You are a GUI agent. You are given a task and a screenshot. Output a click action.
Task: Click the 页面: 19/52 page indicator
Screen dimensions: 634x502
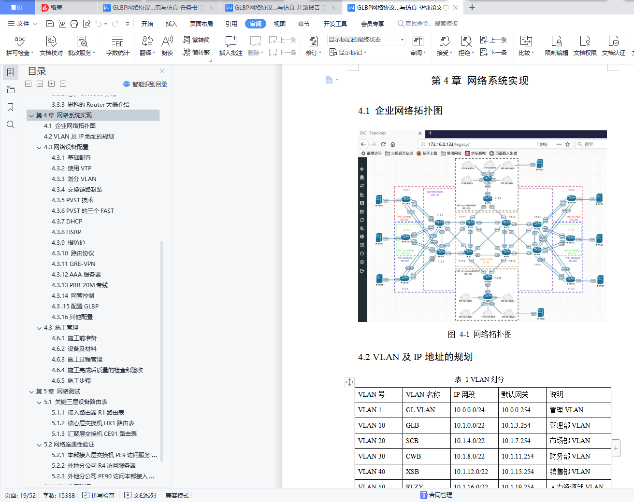point(20,495)
